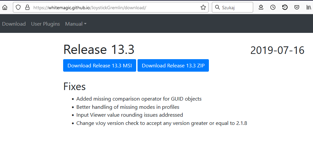Open the Download navigation item

[14, 24]
